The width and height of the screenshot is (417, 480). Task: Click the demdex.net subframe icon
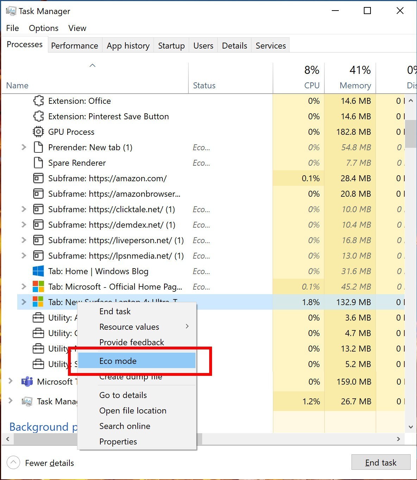[x=38, y=225]
